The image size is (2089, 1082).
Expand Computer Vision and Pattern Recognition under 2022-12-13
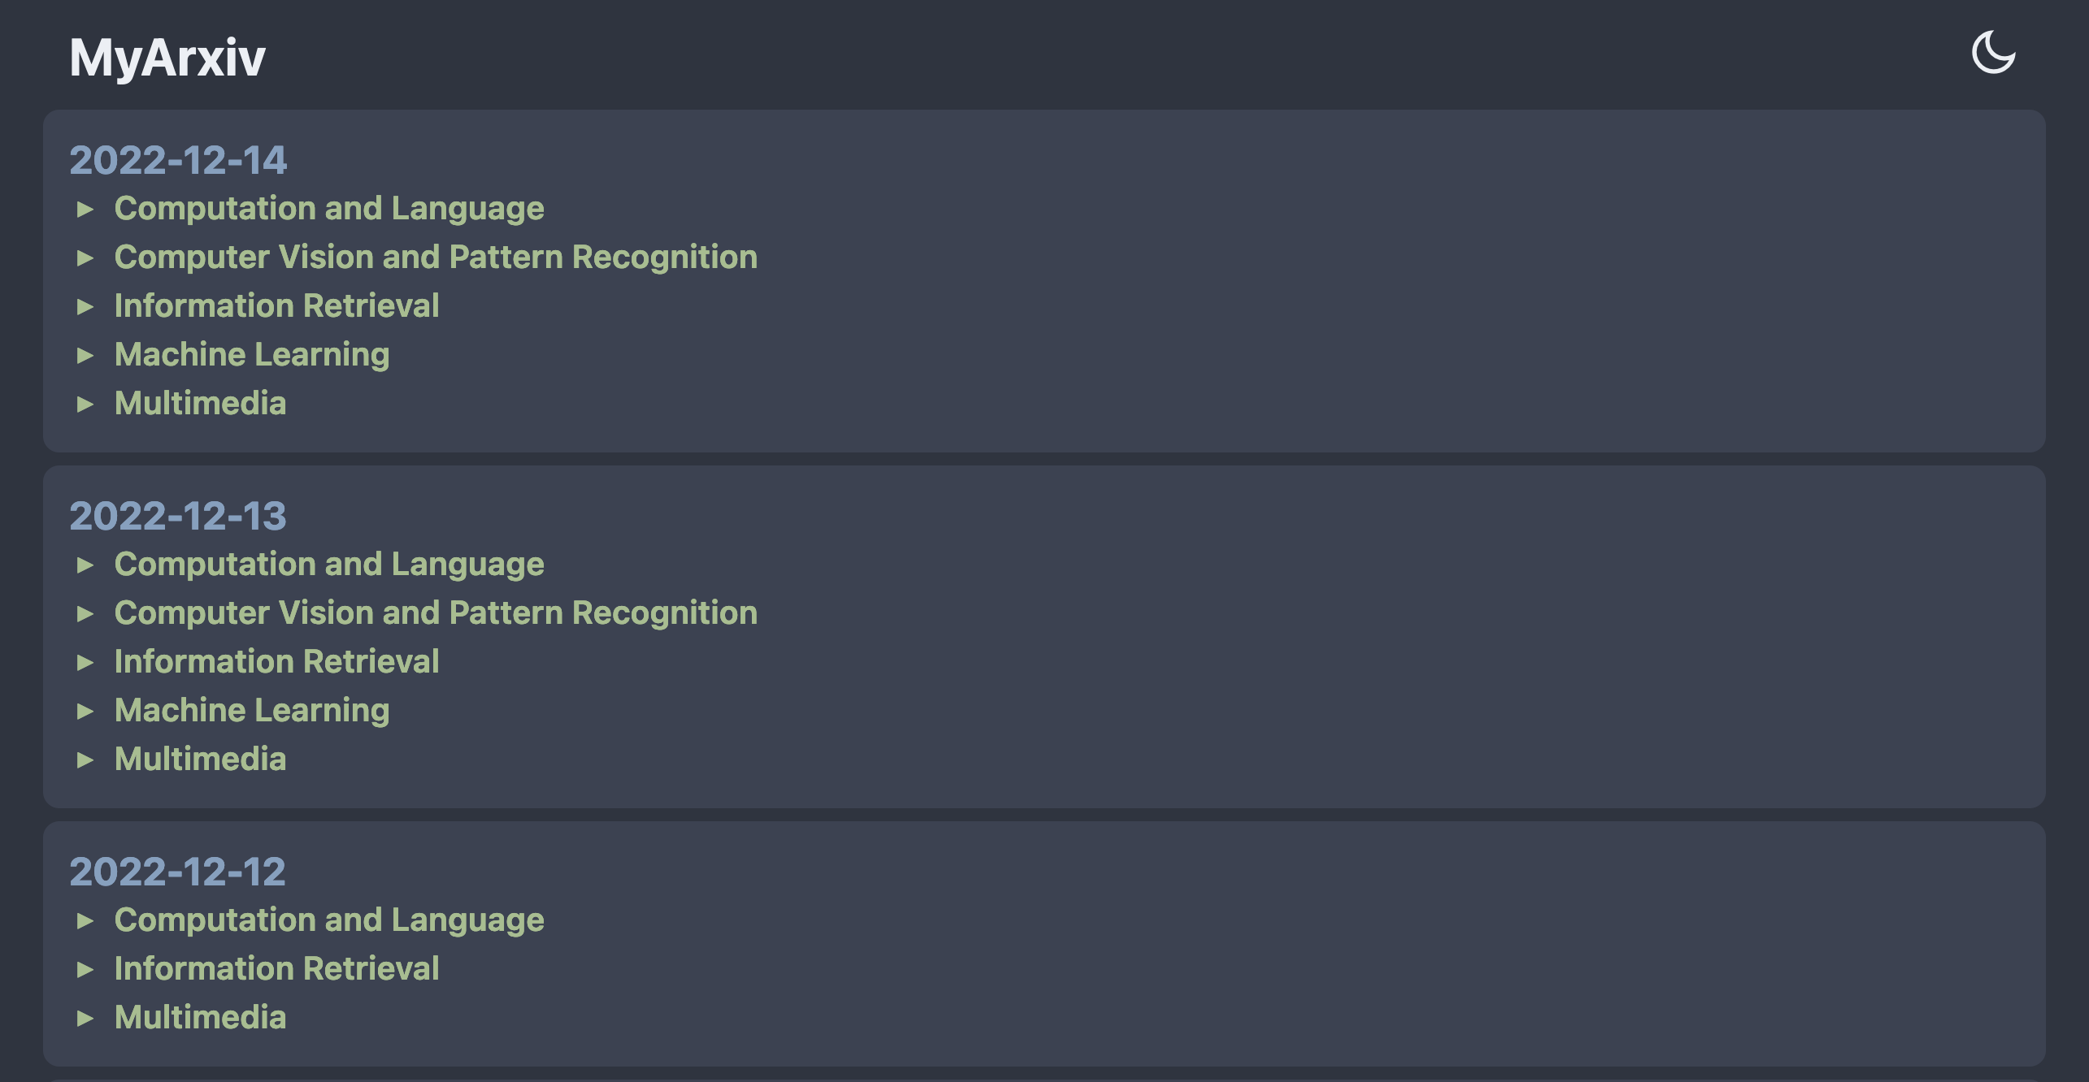(436, 613)
